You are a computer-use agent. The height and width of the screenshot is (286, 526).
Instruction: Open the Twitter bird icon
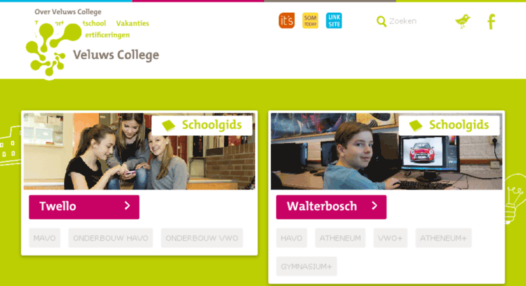point(462,21)
